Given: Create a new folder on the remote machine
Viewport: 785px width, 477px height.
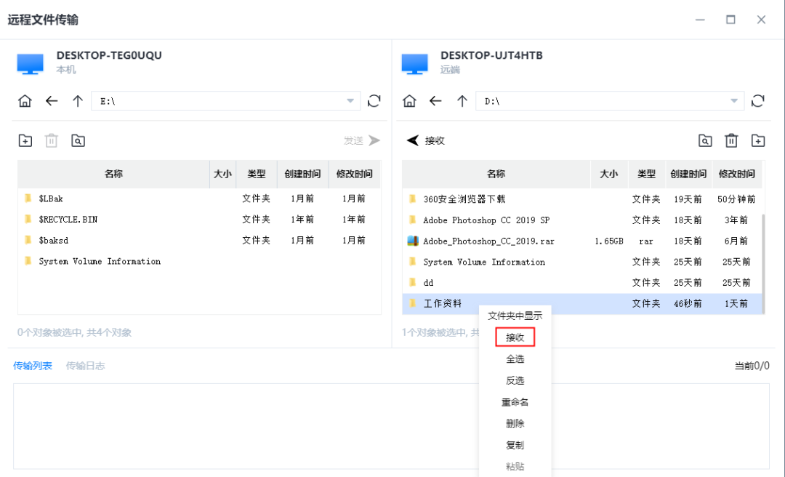Looking at the screenshot, I should [758, 141].
